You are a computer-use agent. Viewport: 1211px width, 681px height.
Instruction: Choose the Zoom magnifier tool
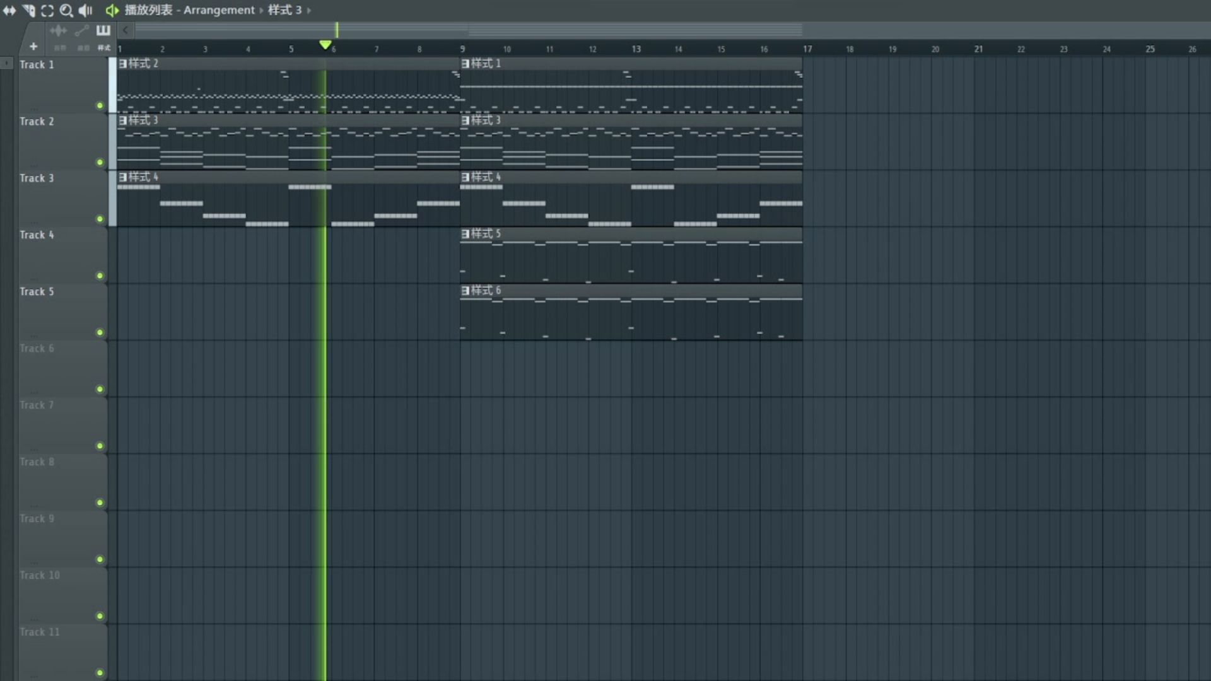[x=66, y=10]
